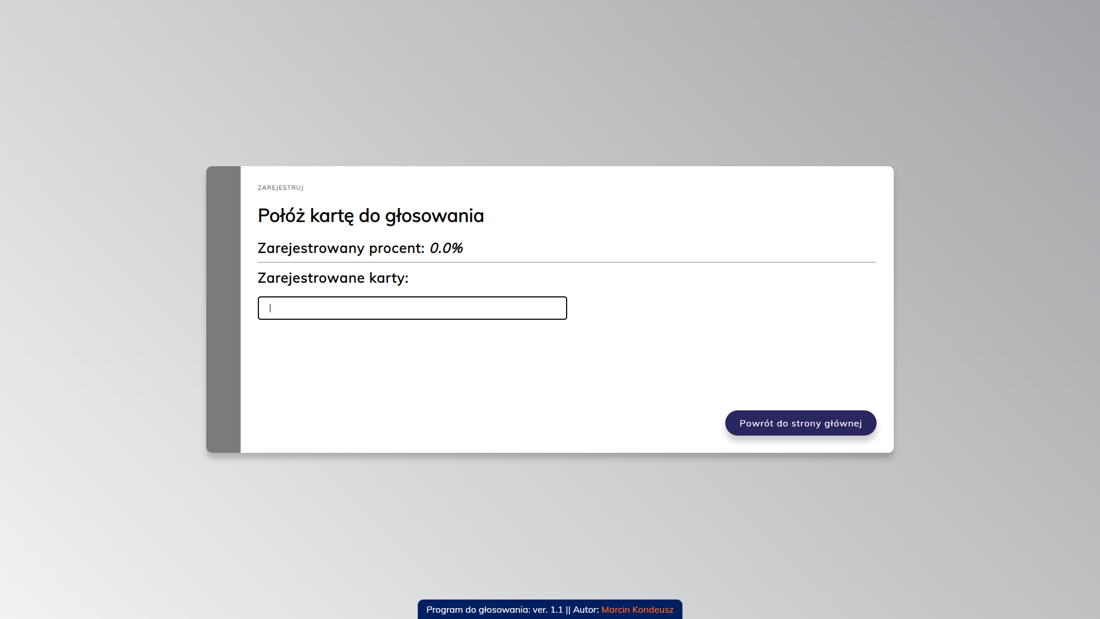1100x619 pixels.
Task: Click the blinking text cursor in input
Action: point(270,308)
